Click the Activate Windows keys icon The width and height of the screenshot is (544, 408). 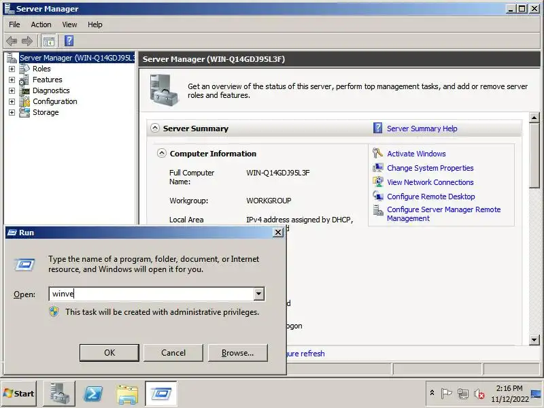(377, 153)
